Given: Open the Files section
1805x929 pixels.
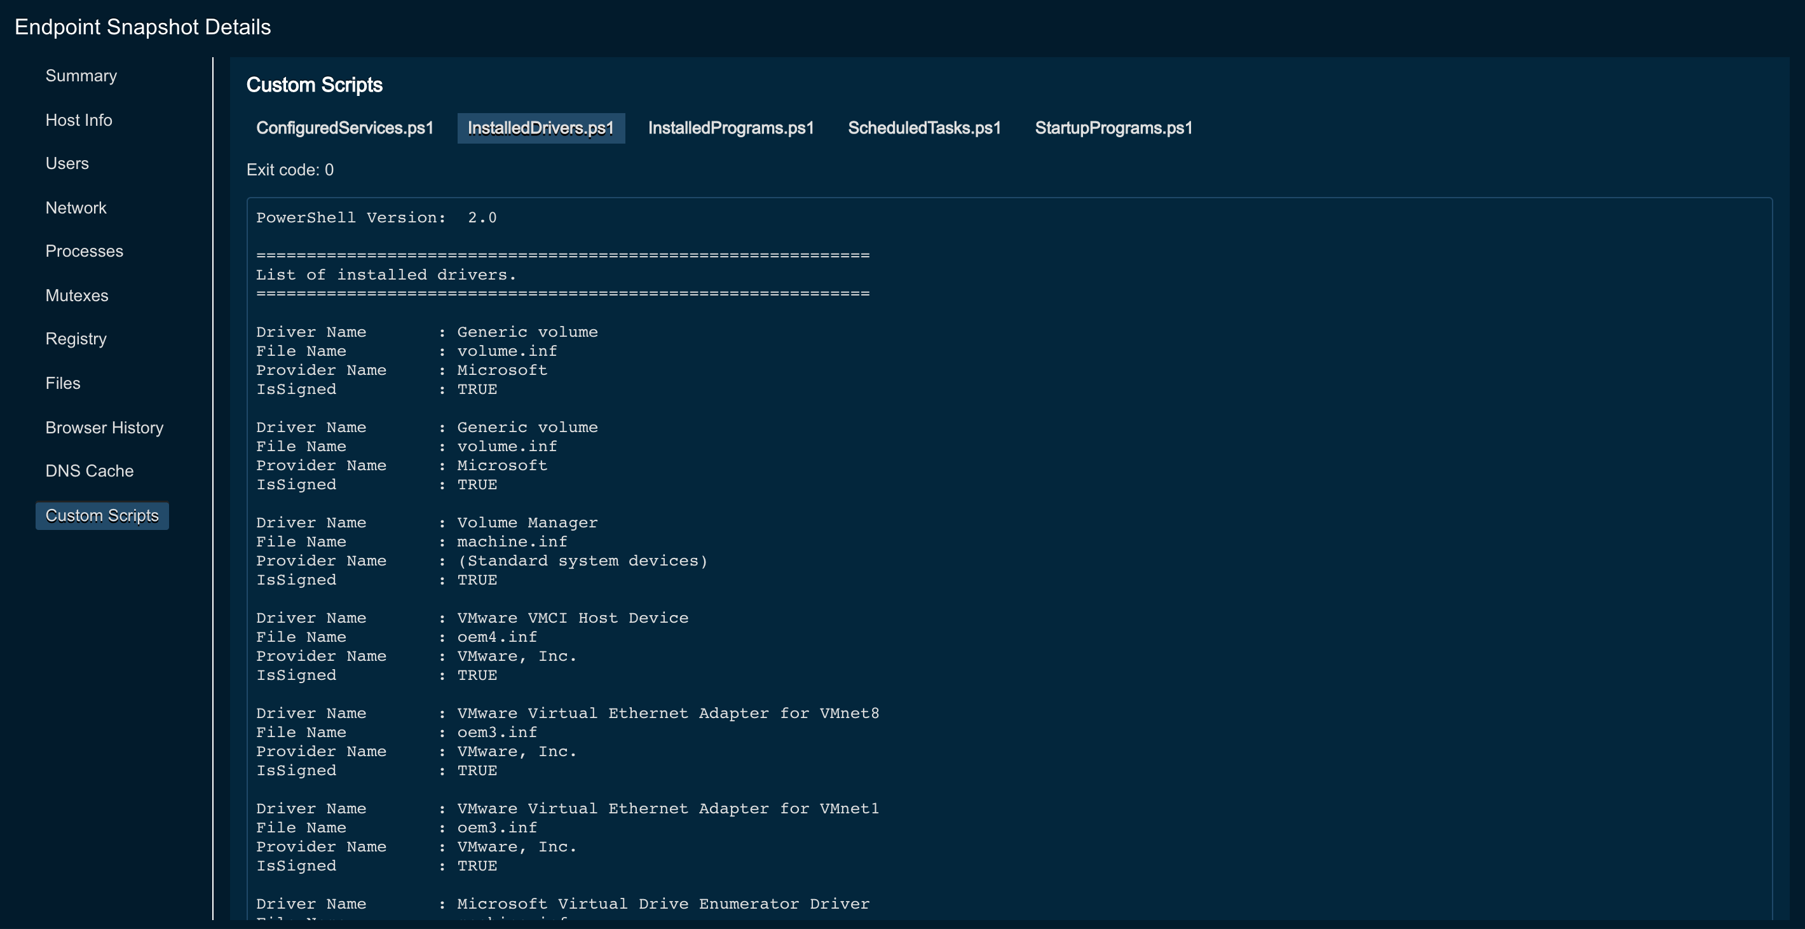Looking at the screenshot, I should click(62, 383).
